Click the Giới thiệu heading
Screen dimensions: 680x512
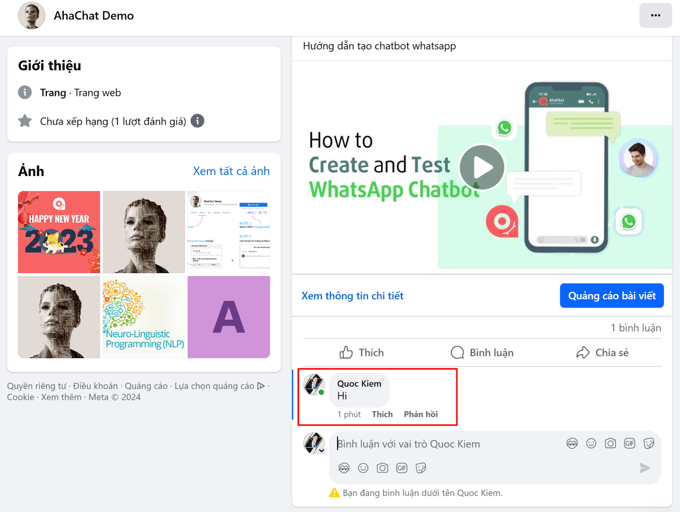(49, 65)
